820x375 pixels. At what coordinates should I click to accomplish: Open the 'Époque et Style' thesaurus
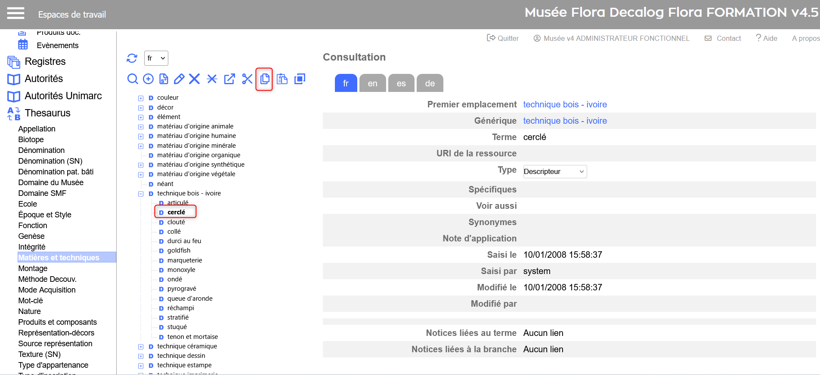45,215
